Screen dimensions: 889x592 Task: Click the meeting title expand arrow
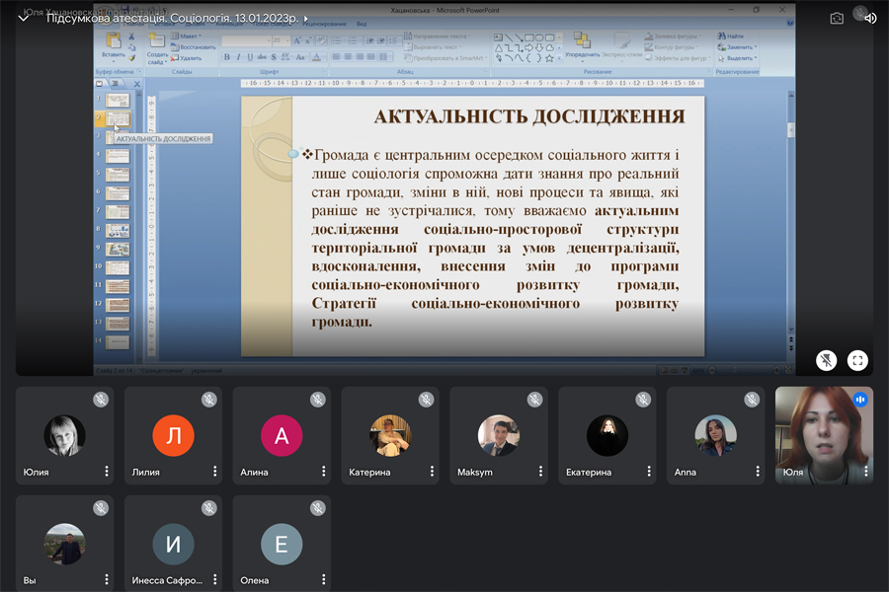(x=306, y=19)
